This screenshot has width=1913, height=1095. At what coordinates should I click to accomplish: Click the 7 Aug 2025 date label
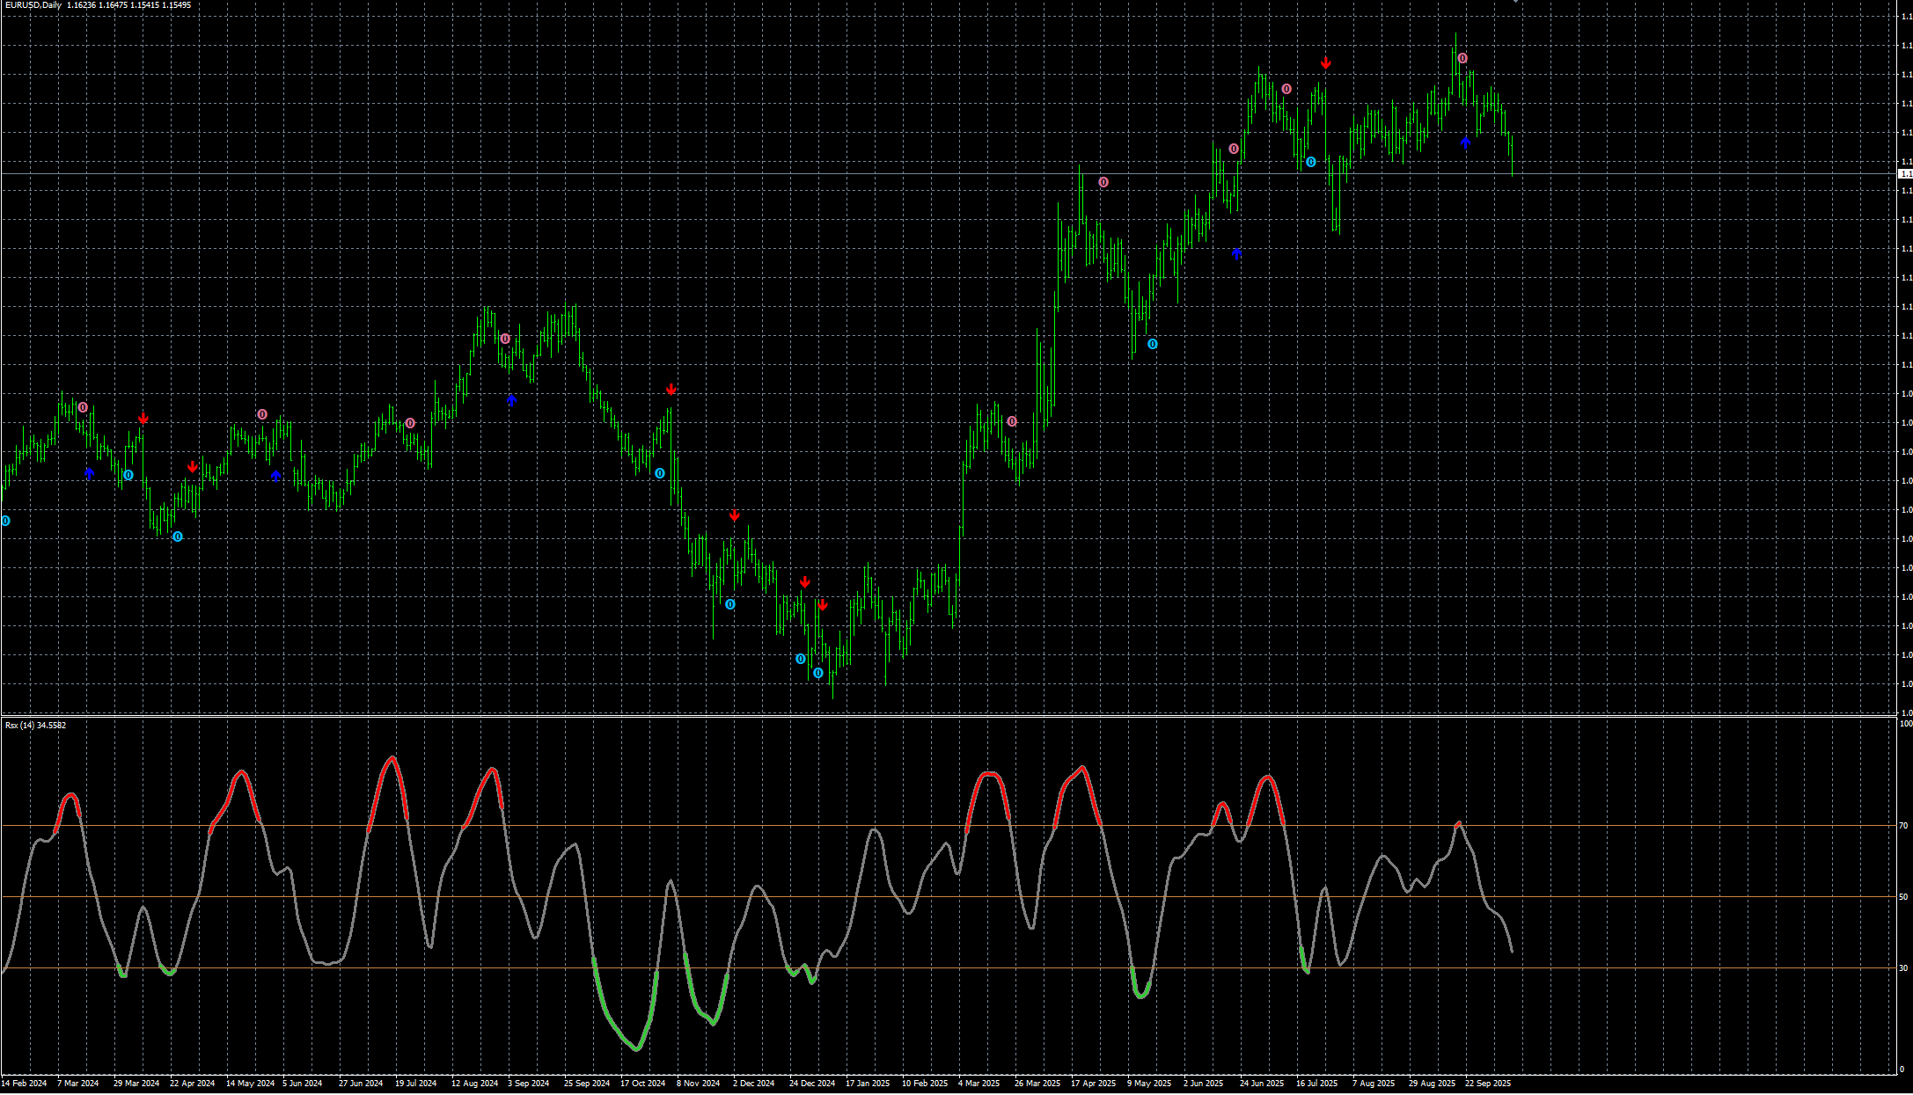tap(1374, 1084)
